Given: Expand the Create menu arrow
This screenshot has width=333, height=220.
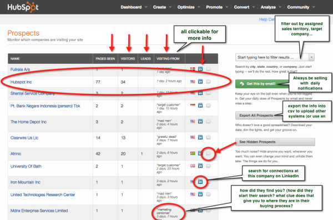Looking at the screenshot, I should [170, 7].
